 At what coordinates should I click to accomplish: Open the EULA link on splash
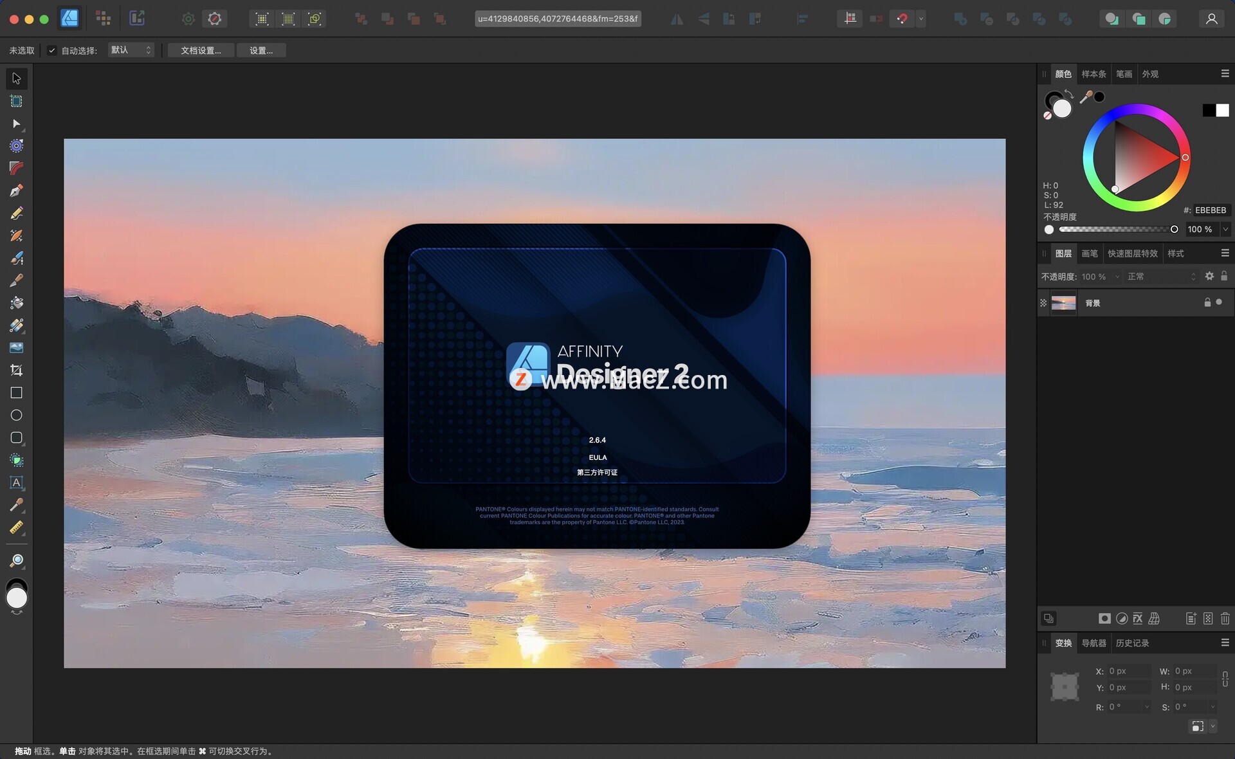pos(598,457)
